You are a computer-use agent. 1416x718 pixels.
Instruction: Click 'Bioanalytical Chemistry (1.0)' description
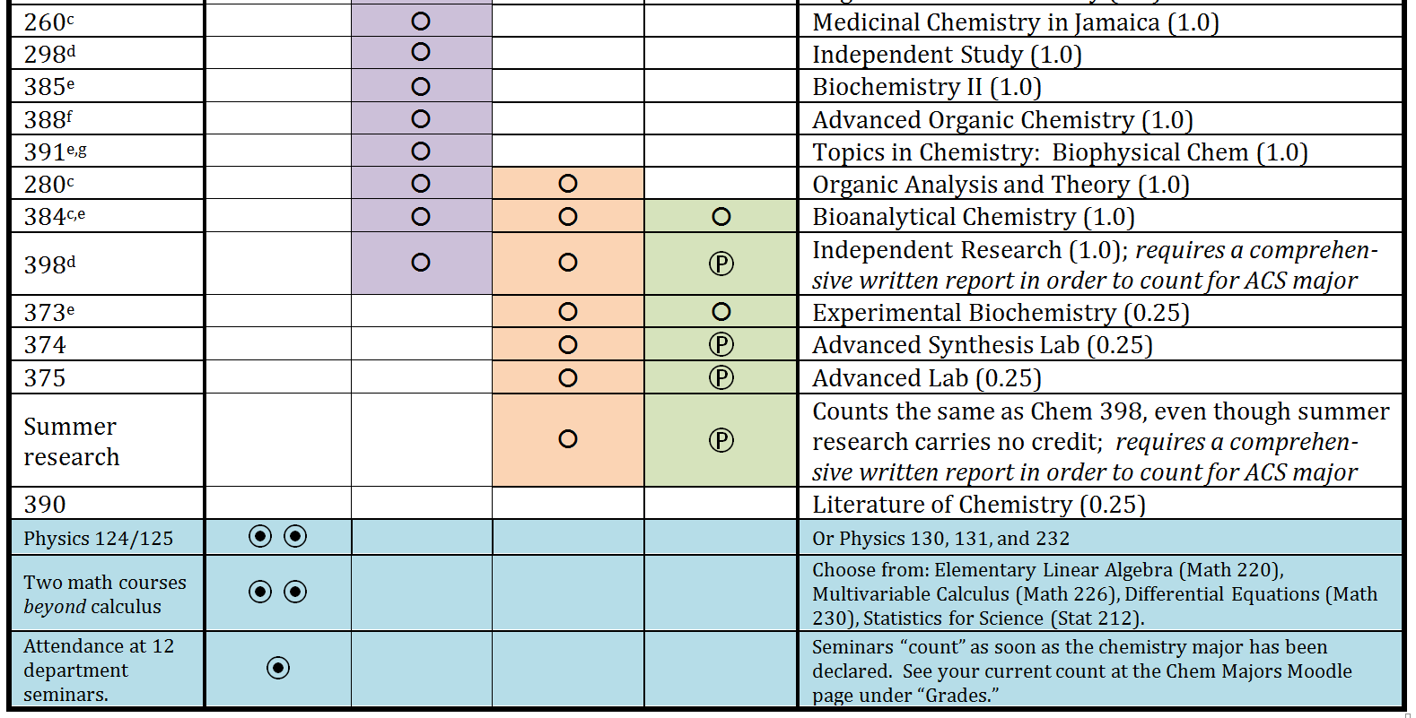(x=974, y=217)
